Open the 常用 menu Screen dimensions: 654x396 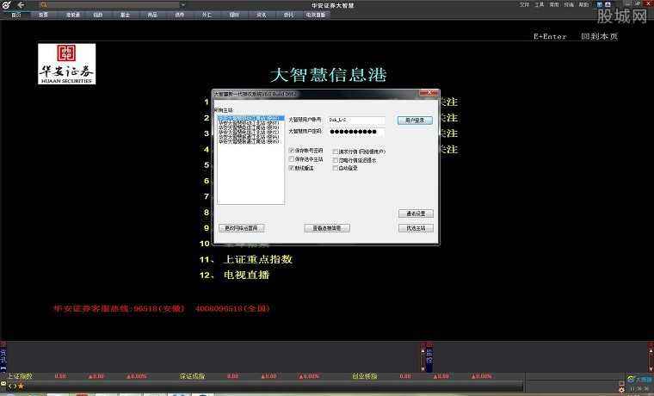coord(554,4)
